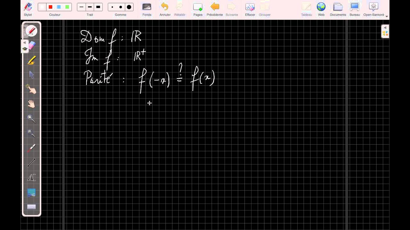This screenshot has height=230, width=410.
Task: Go to Suivante page
Action: tap(232, 9)
